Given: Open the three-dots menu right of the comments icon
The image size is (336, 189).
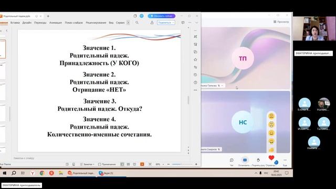Looking at the screenshot, I should click(190, 23).
